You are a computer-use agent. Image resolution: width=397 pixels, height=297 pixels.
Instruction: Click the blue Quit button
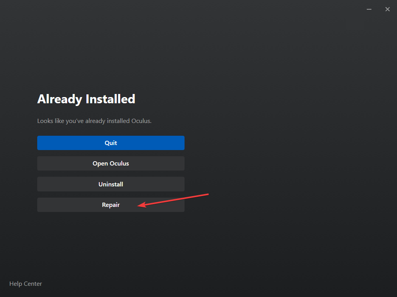tap(110, 143)
